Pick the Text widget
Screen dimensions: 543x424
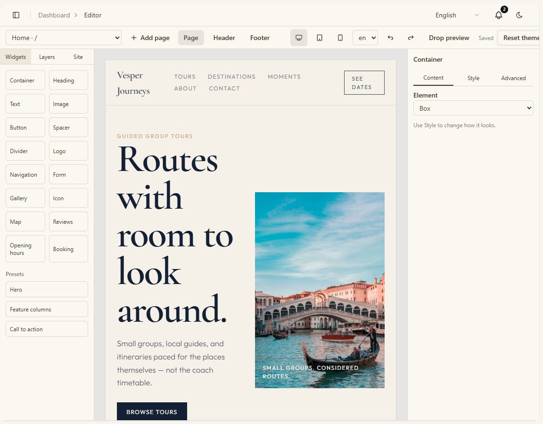click(x=25, y=104)
